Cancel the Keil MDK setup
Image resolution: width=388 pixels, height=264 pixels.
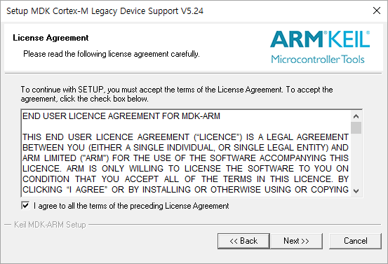(355, 241)
